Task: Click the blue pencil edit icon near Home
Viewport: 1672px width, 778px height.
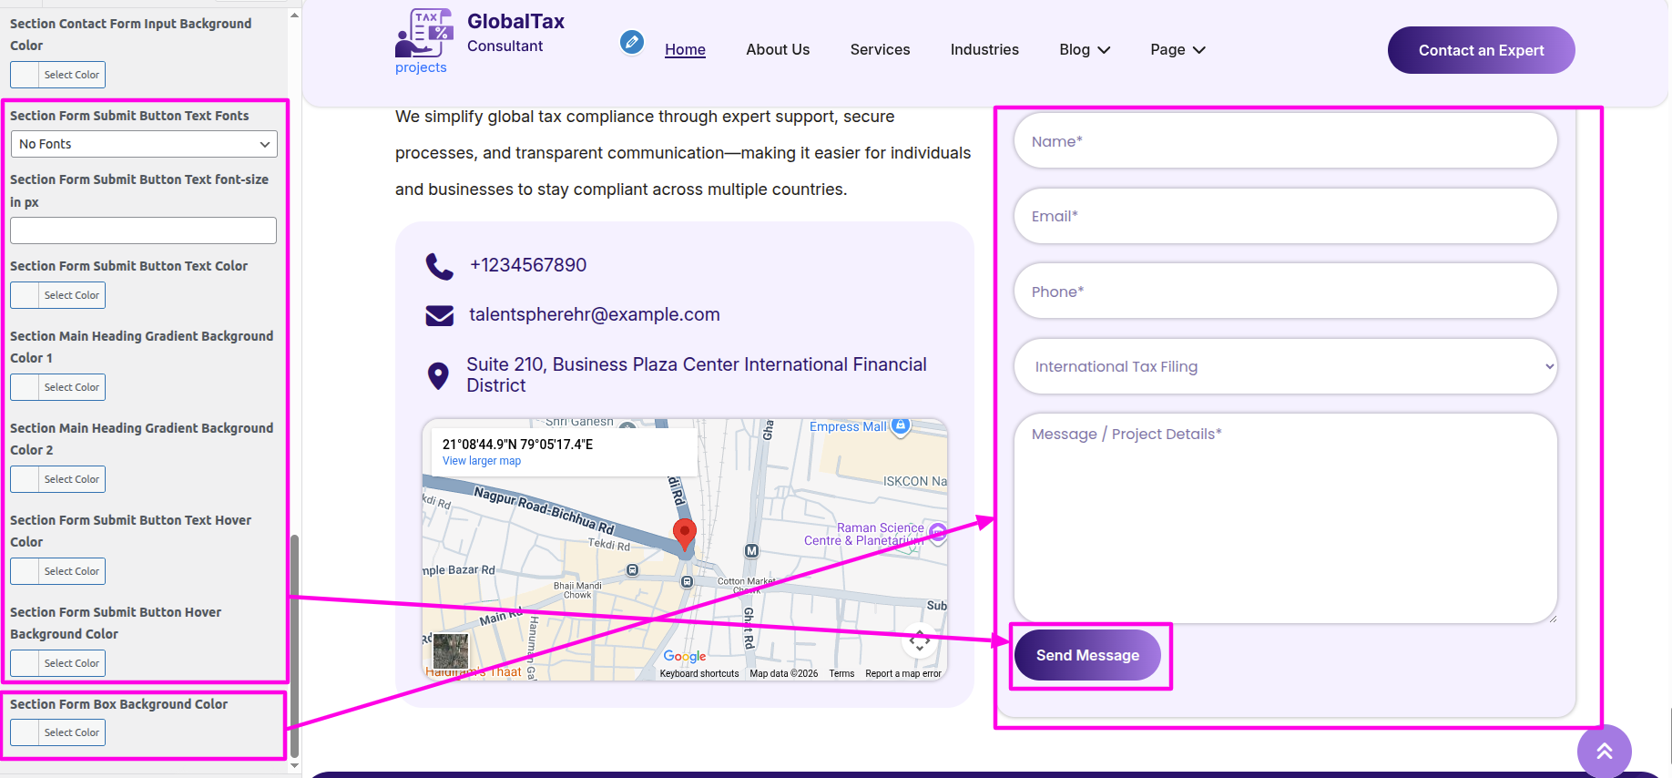Action: coord(632,42)
